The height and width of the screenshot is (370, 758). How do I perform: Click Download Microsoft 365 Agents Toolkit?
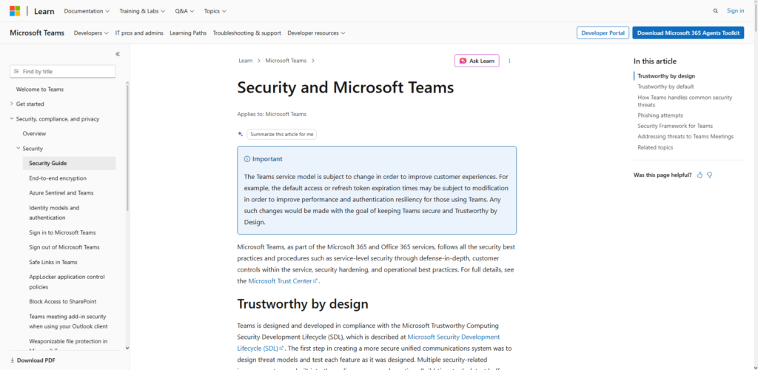coord(688,33)
